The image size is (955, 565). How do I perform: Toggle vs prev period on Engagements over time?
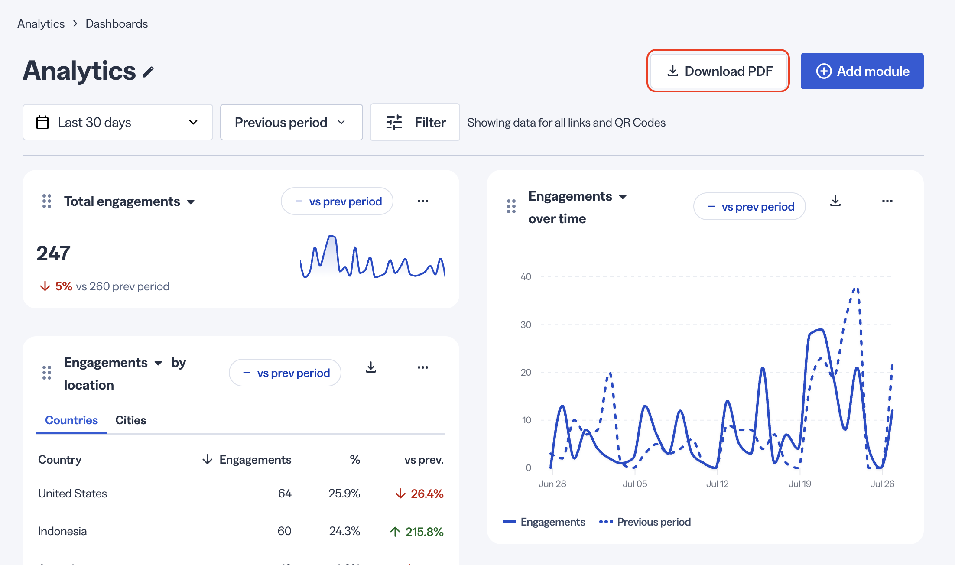[x=750, y=206]
